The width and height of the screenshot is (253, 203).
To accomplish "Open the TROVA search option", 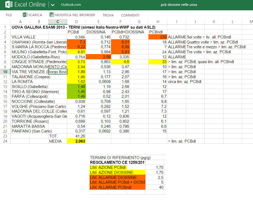I will coord(108,15).
